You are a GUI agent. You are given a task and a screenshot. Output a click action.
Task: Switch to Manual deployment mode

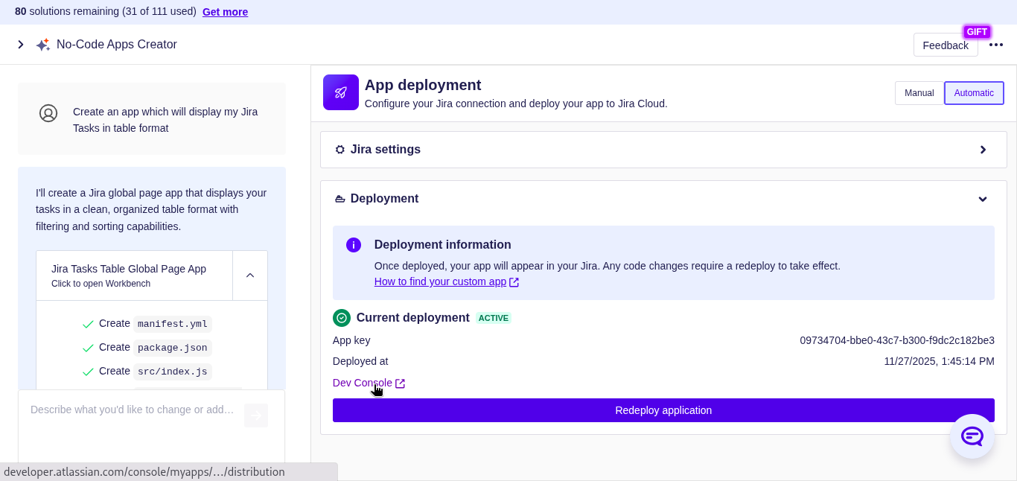919,93
